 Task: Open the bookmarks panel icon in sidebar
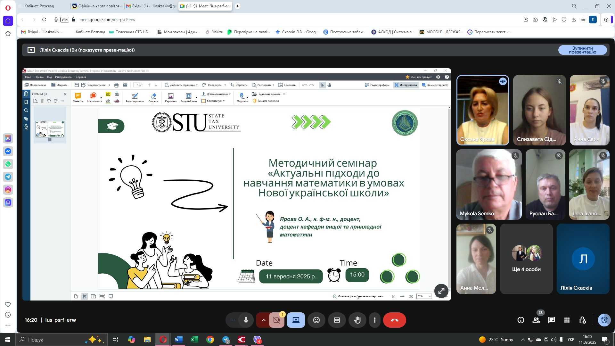[x=26, y=102]
